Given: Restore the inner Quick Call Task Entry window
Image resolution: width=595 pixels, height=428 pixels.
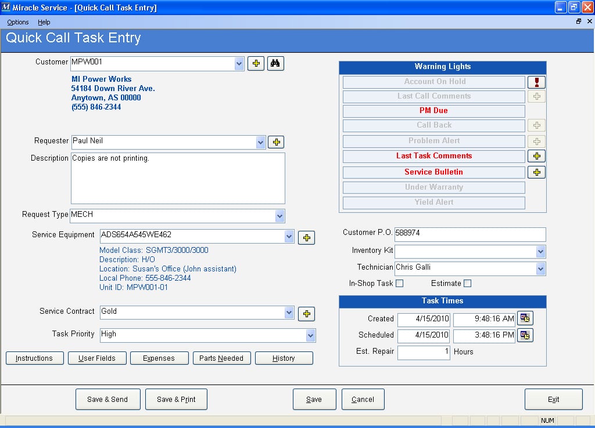Looking at the screenshot, I should (579, 21).
